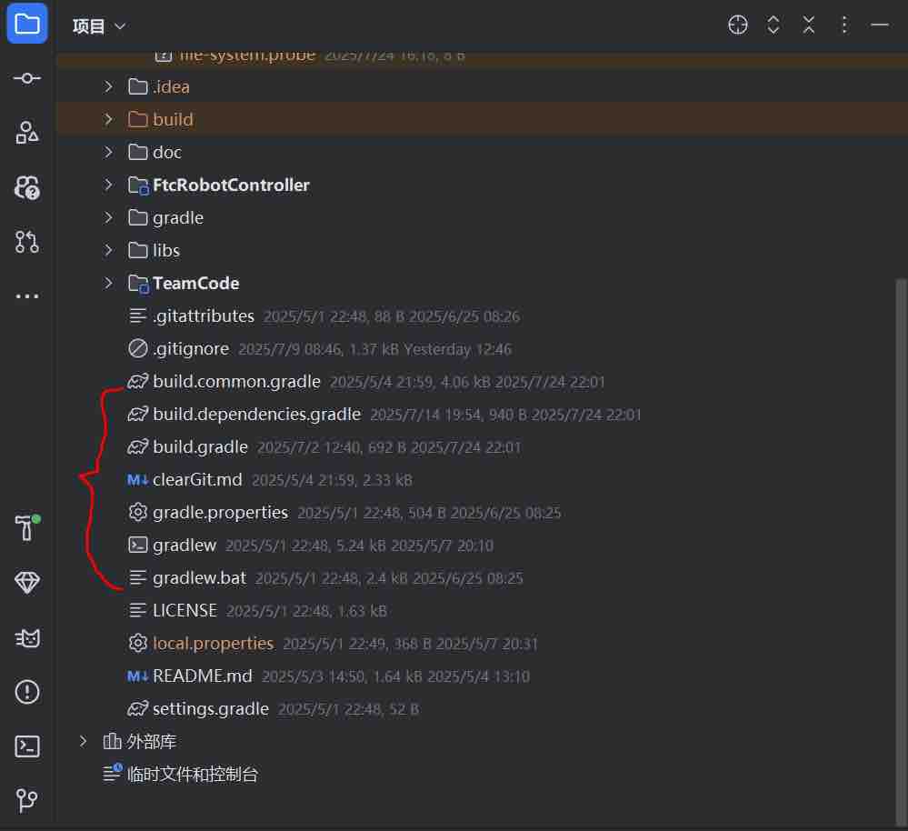Open the options kebab menu
The image size is (908, 831).
[x=843, y=25]
